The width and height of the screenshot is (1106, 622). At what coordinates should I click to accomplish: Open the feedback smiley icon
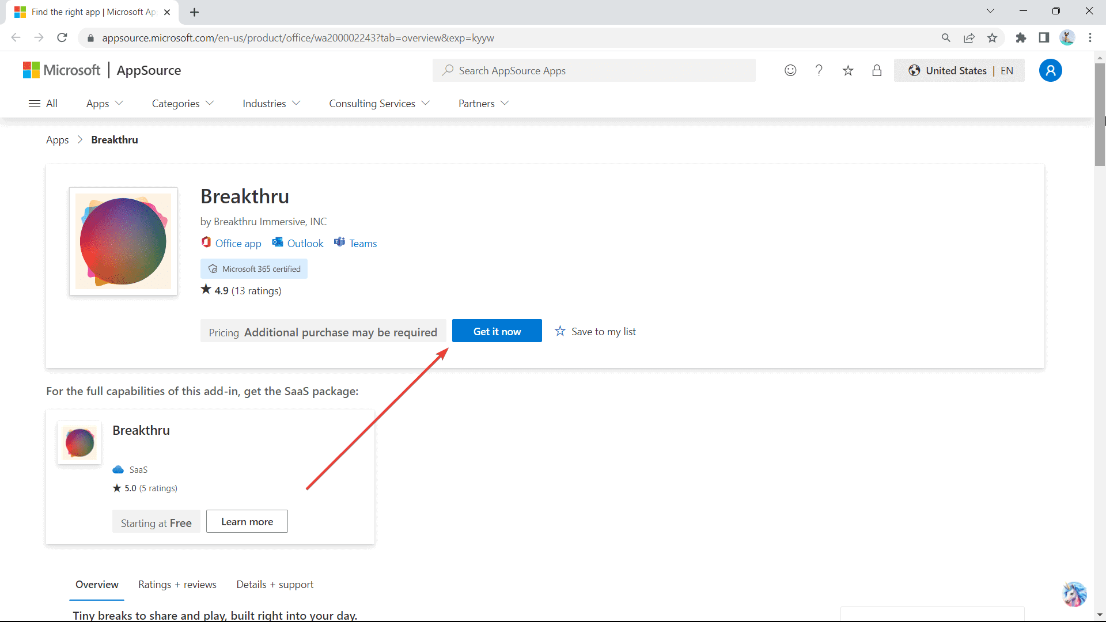(x=790, y=70)
